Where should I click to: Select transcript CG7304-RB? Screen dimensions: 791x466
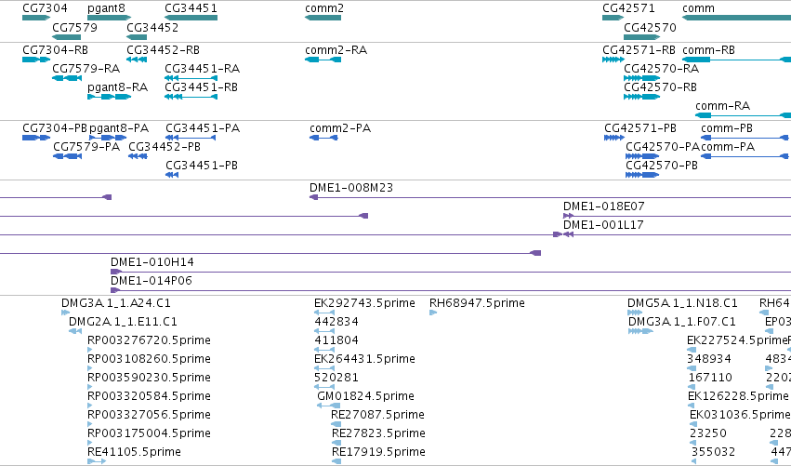36,60
